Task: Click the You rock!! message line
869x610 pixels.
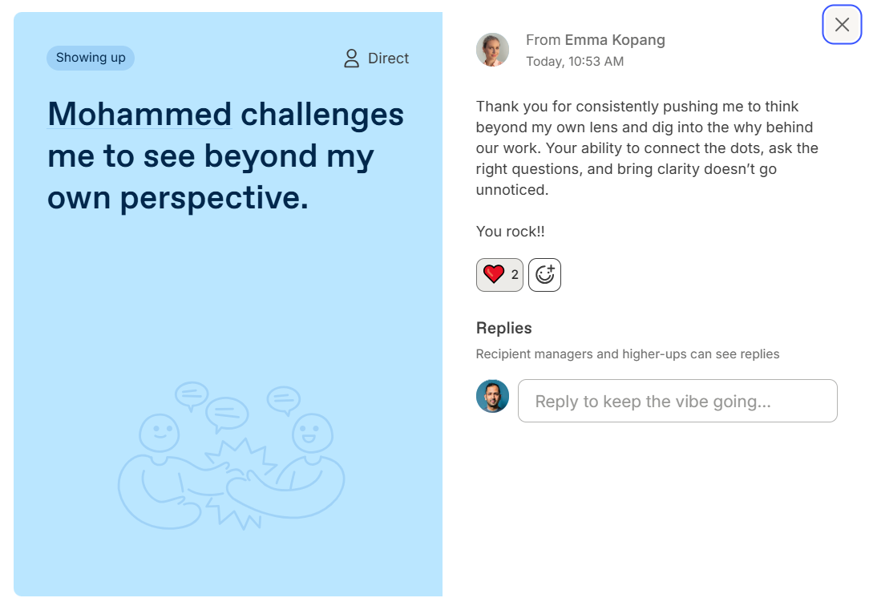Action: [511, 232]
